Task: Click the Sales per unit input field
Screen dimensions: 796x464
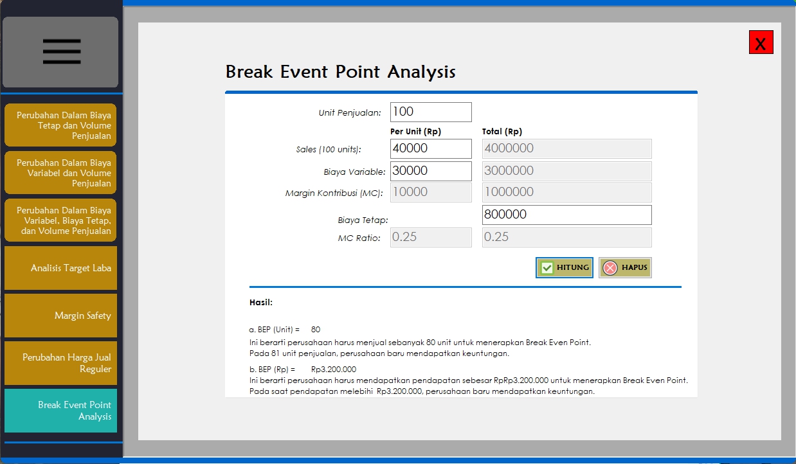Action: coord(430,148)
